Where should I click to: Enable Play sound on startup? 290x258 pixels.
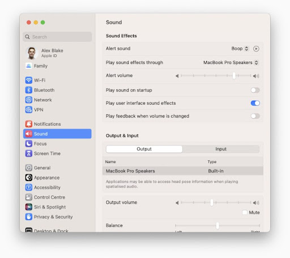[255, 90]
